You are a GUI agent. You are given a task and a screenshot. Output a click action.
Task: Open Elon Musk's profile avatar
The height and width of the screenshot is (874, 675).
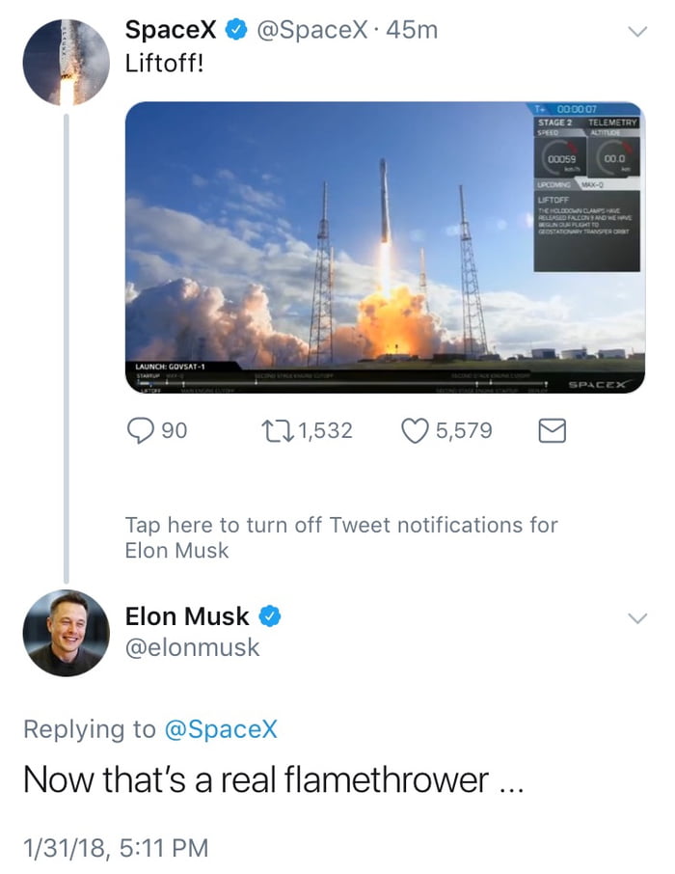66,633
